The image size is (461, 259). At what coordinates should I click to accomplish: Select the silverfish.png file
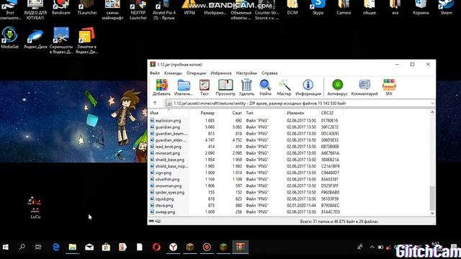point(164,179)
